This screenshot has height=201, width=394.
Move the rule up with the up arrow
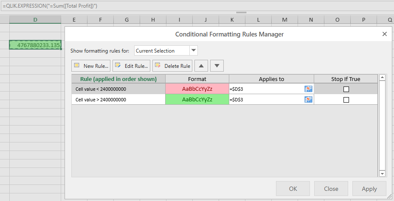pos(201,66)
